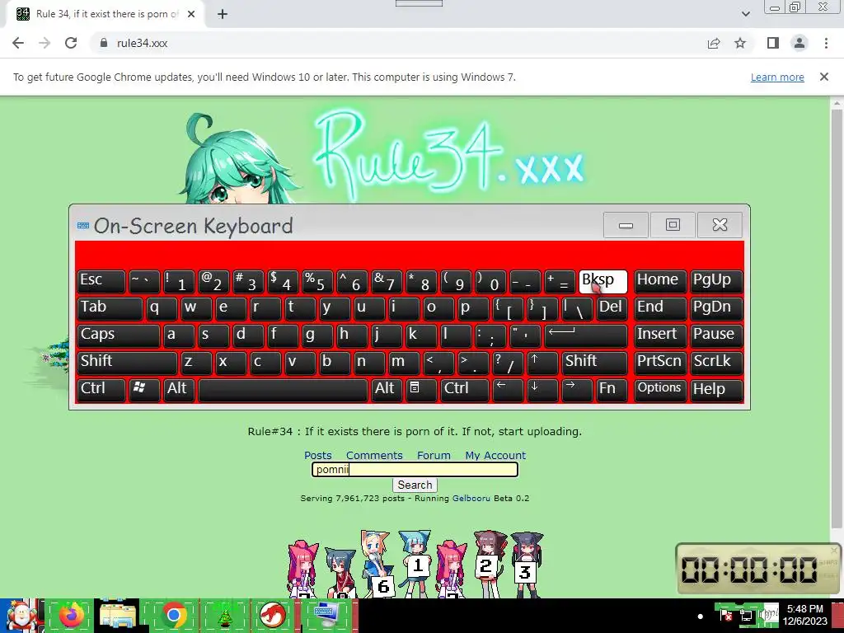This screenshot has width=844, height=633.
Task: Open the Chrome three-dot menu
Action: (x=826, y=43)
